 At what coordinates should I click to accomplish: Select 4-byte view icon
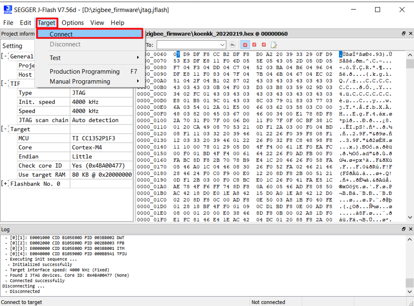[264, 45]
